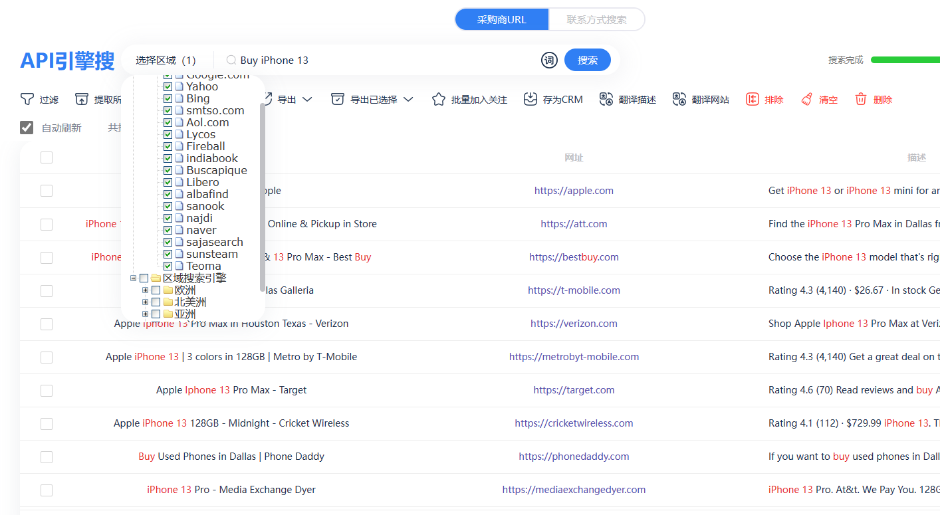Viewport: 940px width, 515px height.
Task: Click the 亚洲 folder icon
Action: pos(168,314)
